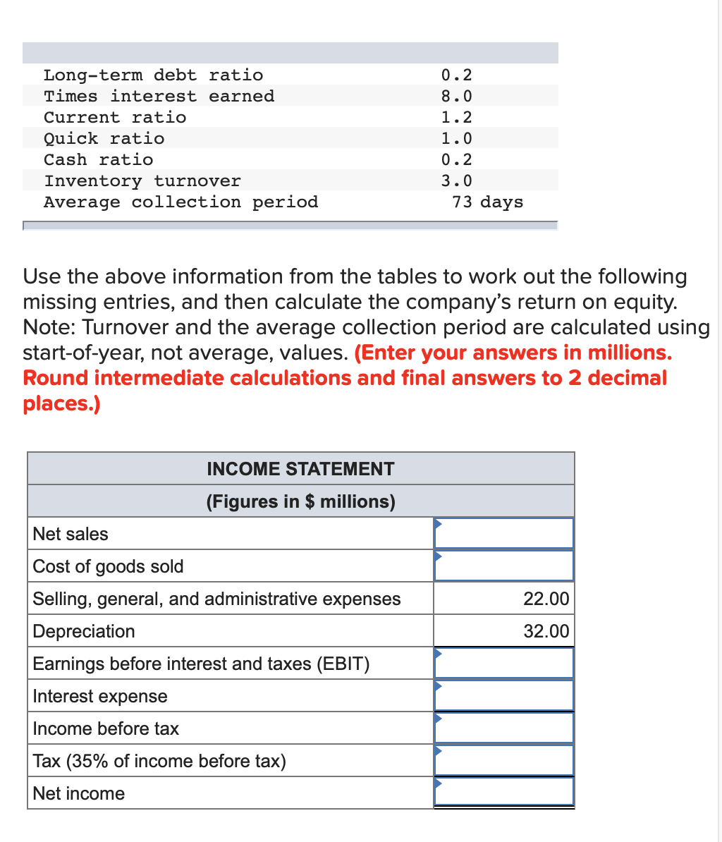The image size is (722, 842).
Task: Click the INCOME STATEMENT header row
Action: tap(301, 468)
